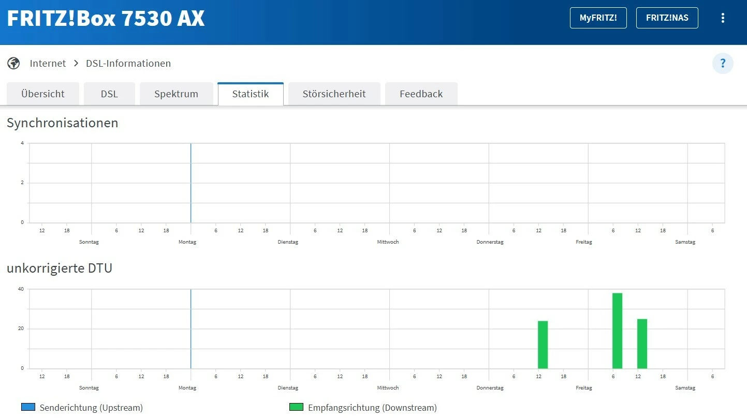Click the Synchronisationen heading
747x418 pixels.
[x=63, y=123]
